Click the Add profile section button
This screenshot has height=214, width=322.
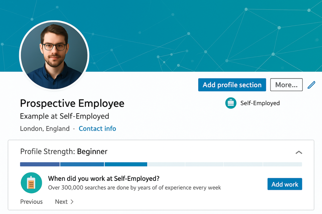232,85
